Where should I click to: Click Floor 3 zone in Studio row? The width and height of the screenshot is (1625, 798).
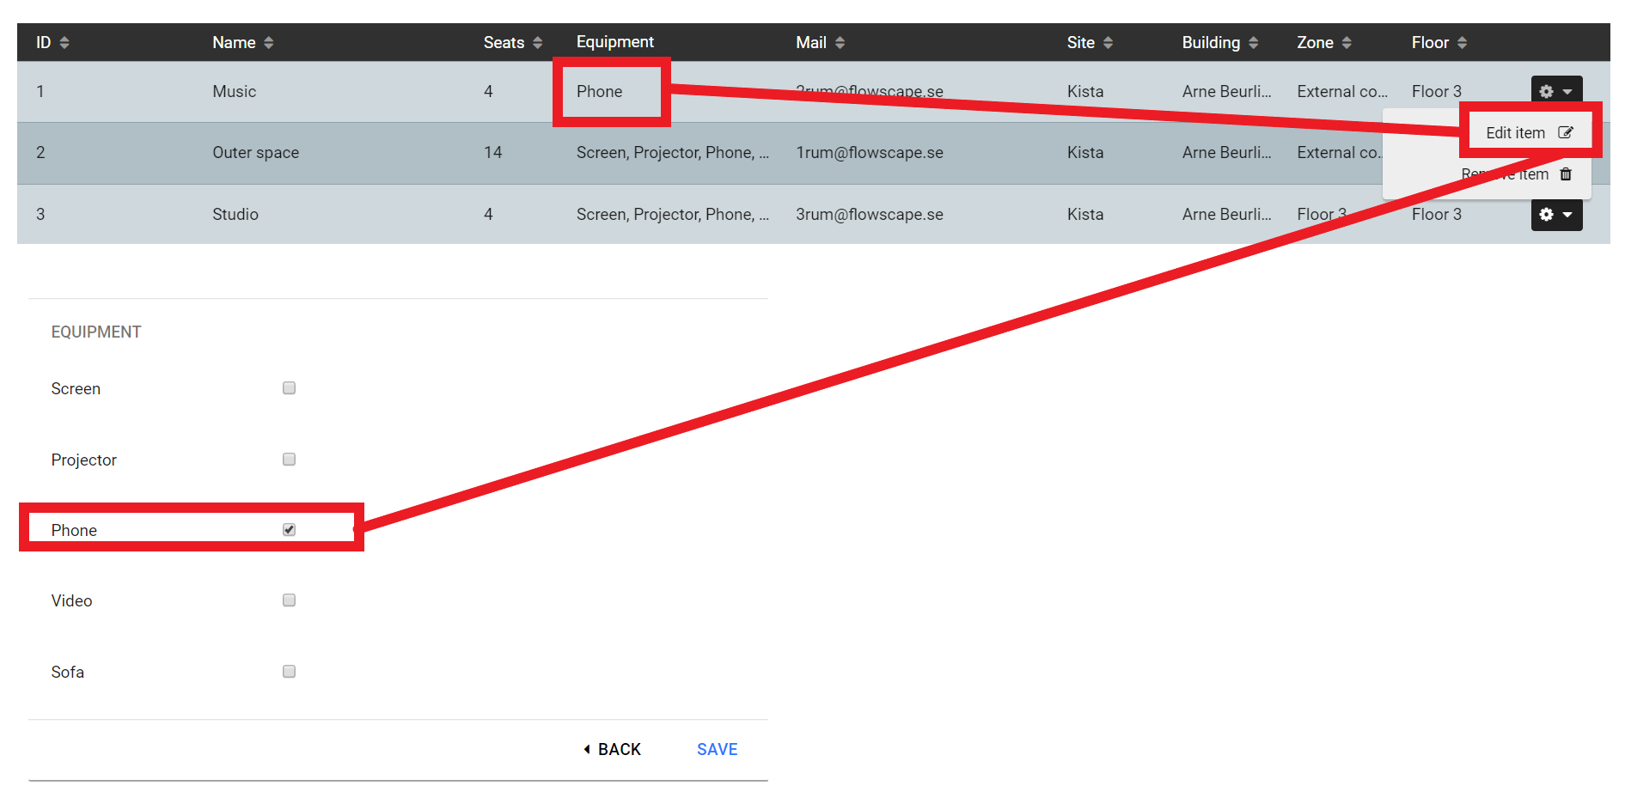[x=1322, y=215]
